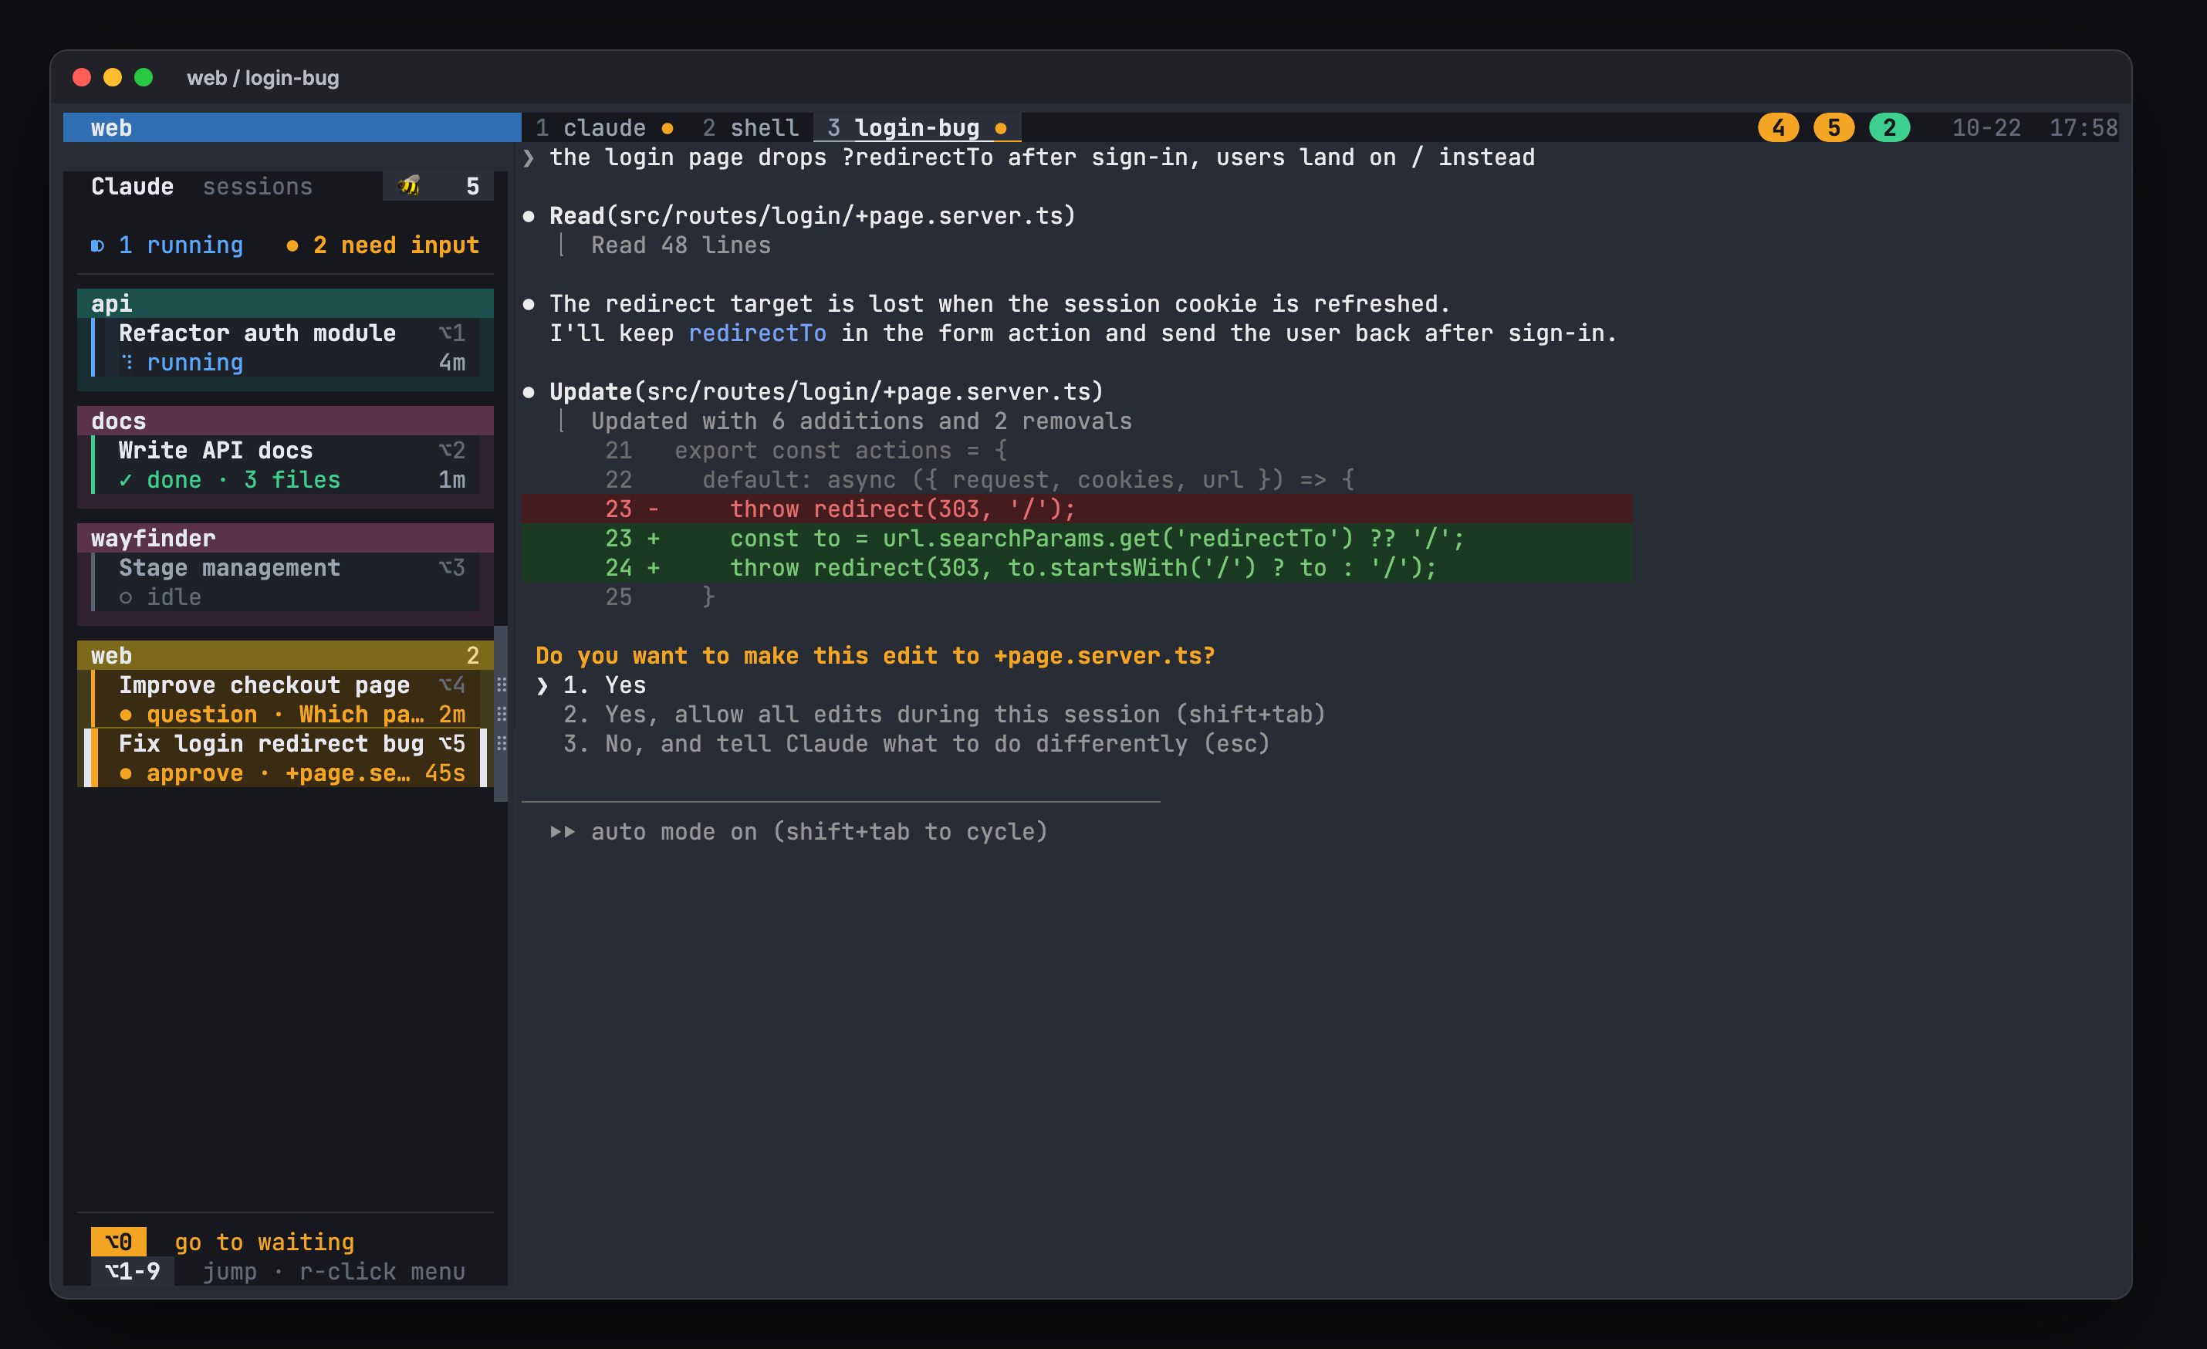Choose option 1. Yes

tap(603, 685)
